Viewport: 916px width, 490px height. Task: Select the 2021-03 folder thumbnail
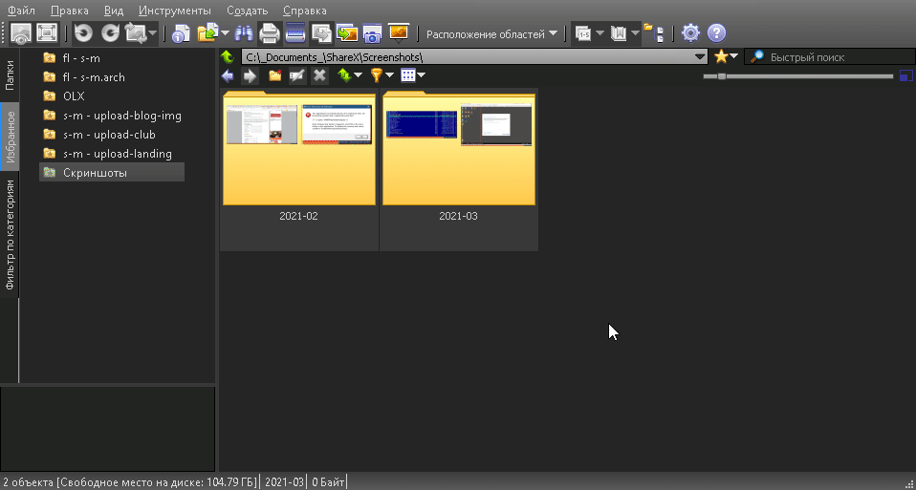[x=459, y=169]
